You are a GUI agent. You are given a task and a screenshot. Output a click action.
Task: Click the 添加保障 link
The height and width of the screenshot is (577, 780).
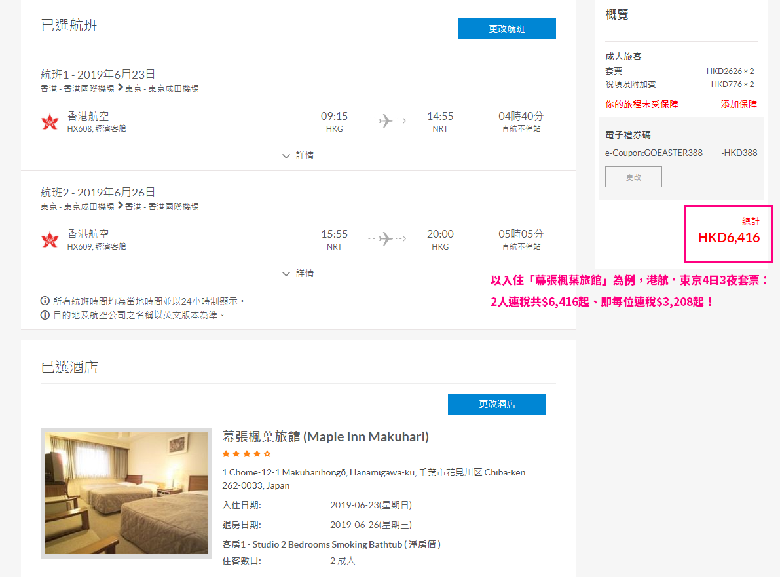pos(739,104)
